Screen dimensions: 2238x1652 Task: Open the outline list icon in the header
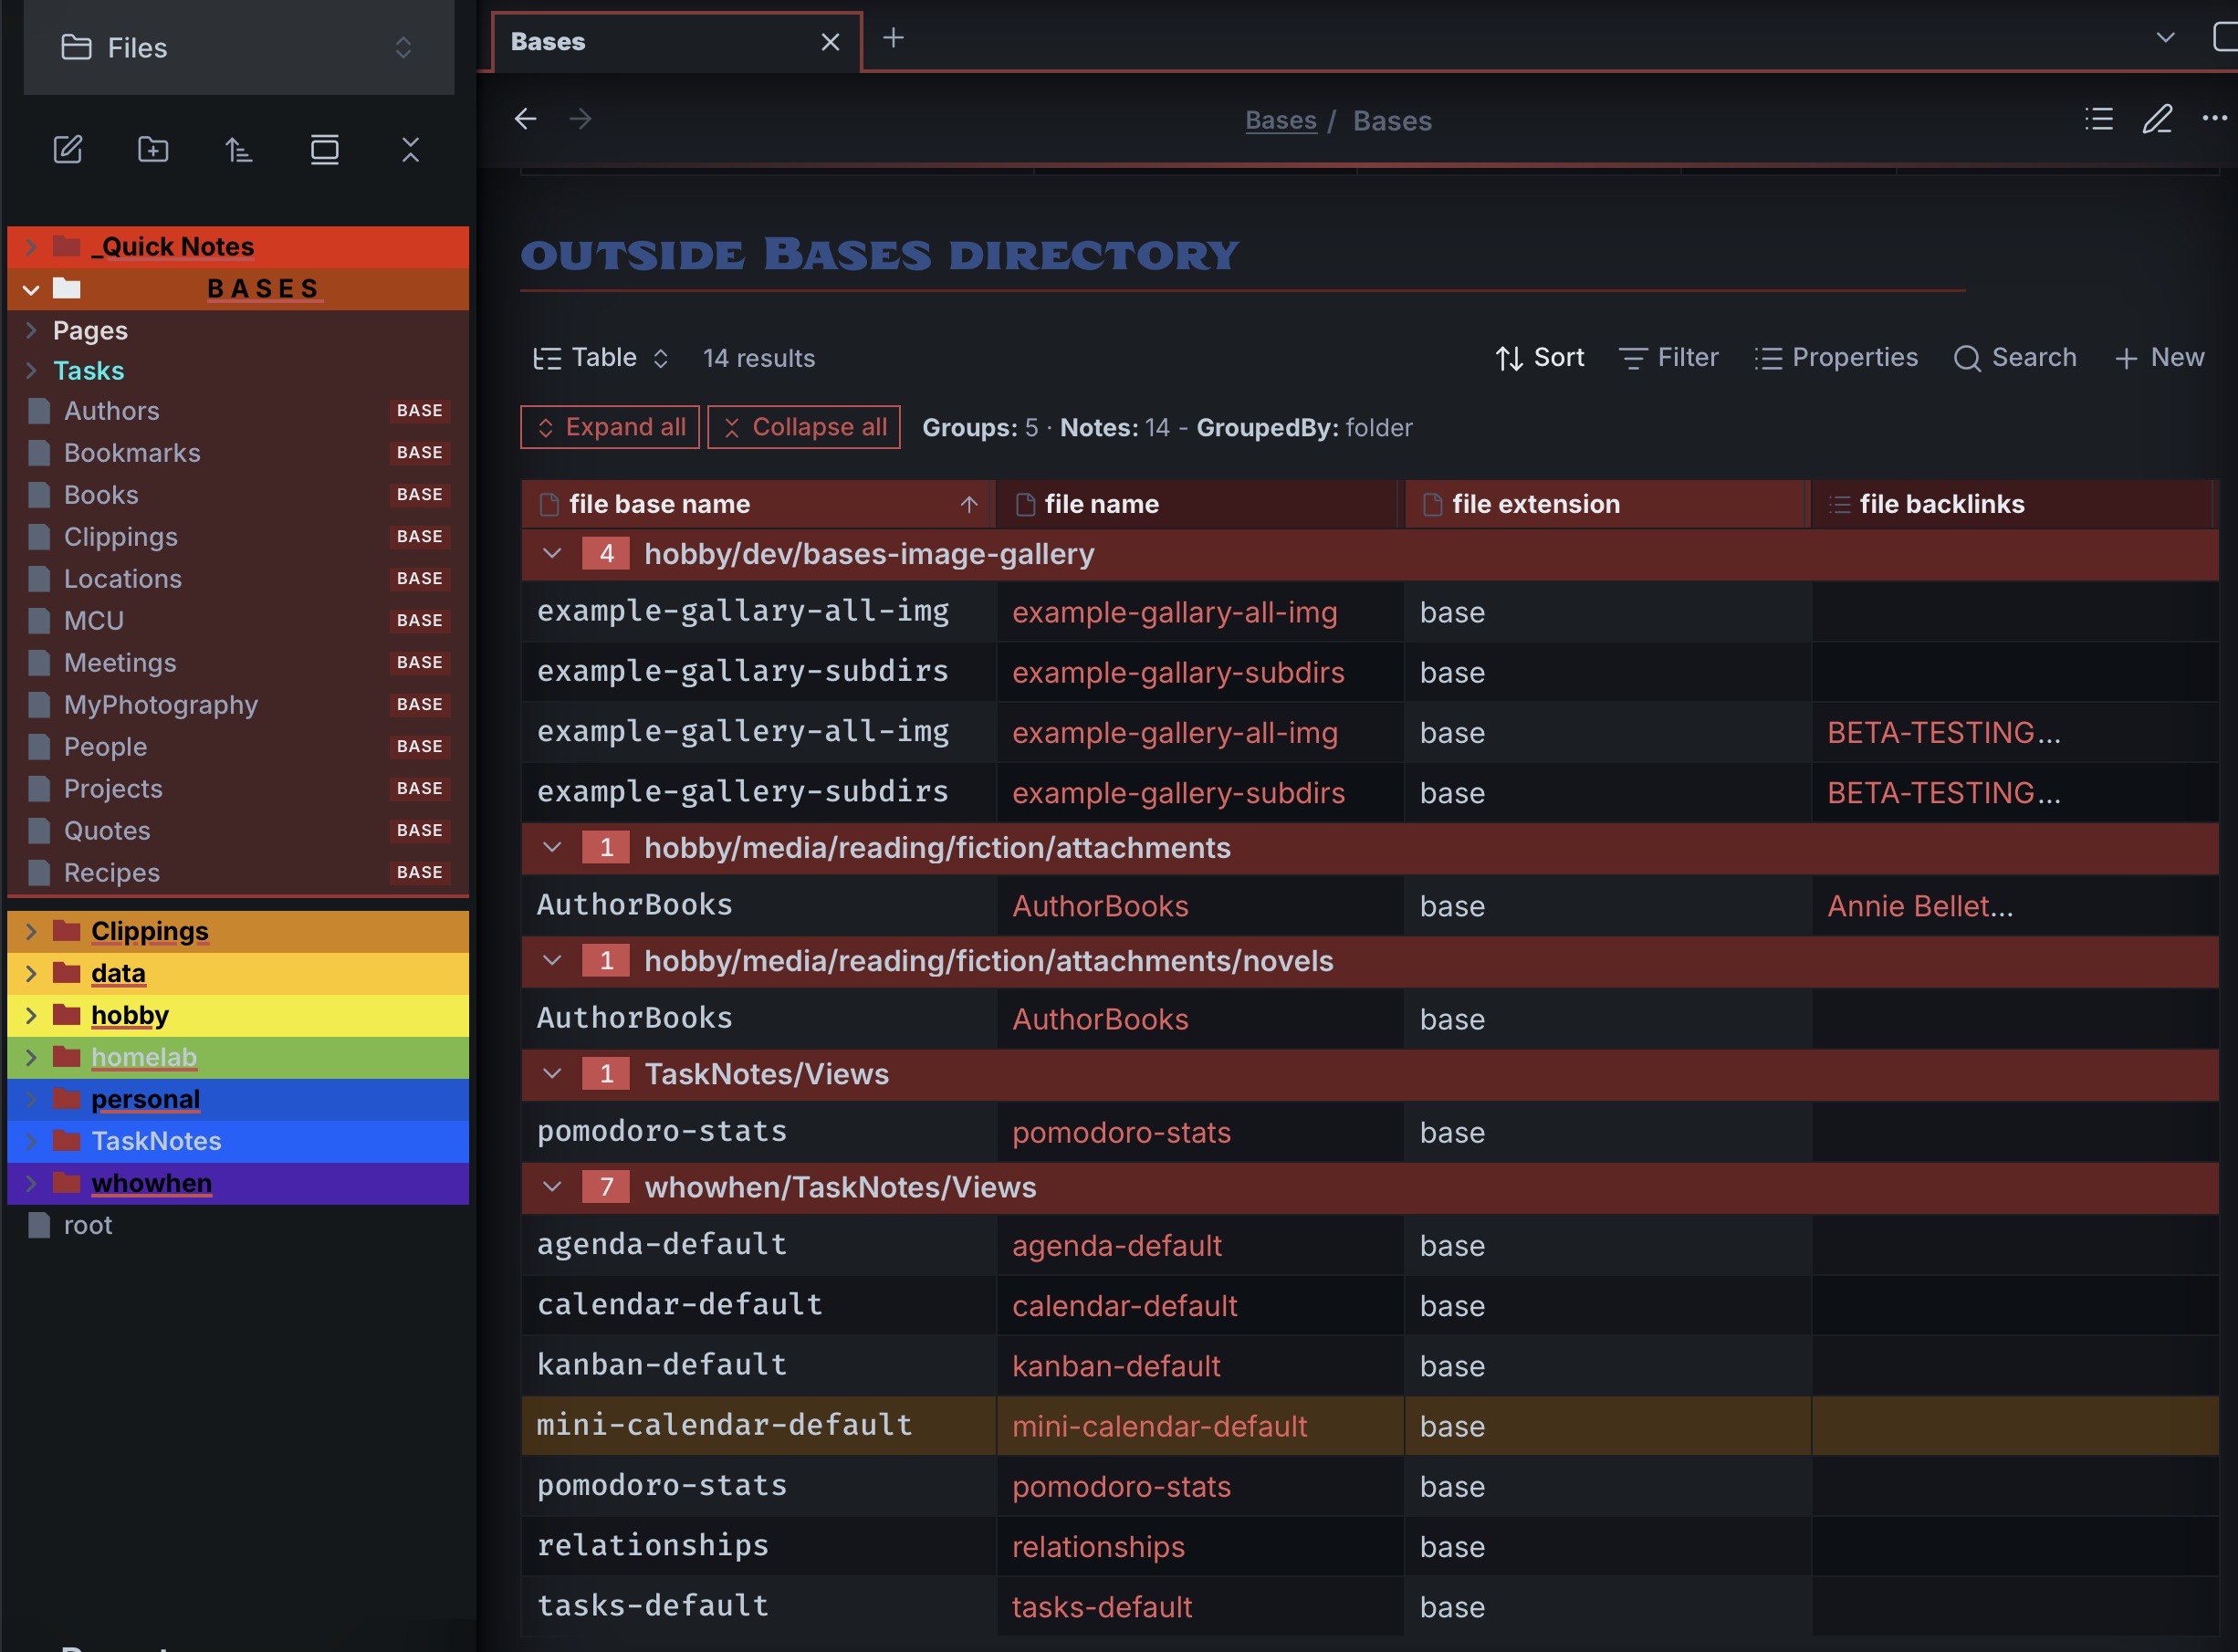2099,119
